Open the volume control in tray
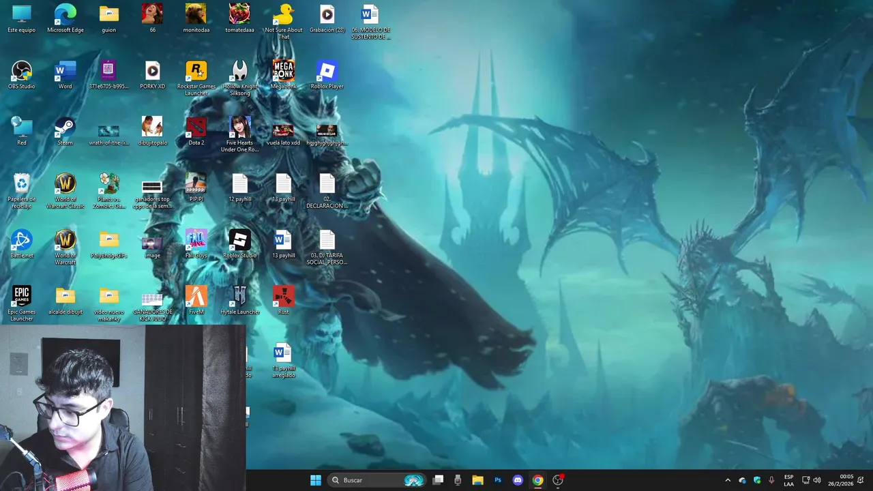The height and width of the screenshot is (491, 873). [x=817, y=480]
